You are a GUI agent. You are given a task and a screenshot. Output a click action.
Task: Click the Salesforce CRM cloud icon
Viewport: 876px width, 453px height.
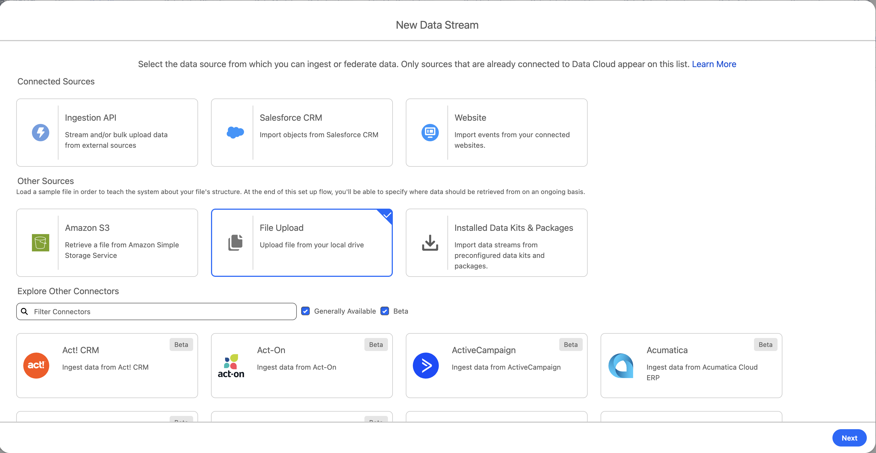click(235, 132)
